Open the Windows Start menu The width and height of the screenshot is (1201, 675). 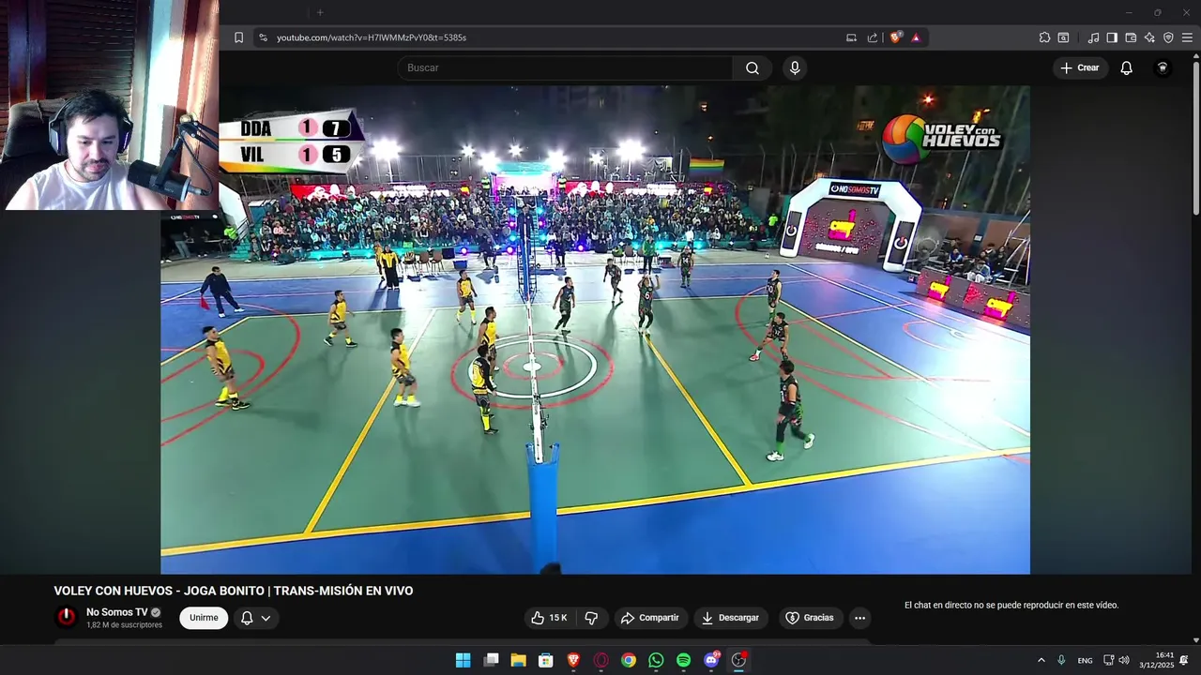tap(463, 660)
